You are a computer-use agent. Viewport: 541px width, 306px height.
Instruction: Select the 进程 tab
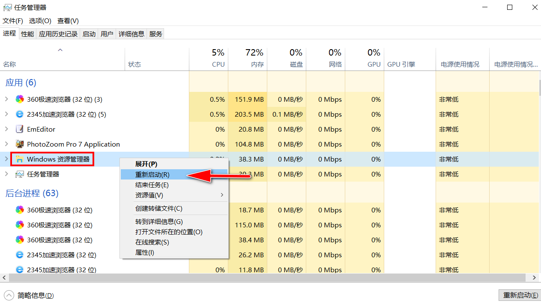point(9,33)
